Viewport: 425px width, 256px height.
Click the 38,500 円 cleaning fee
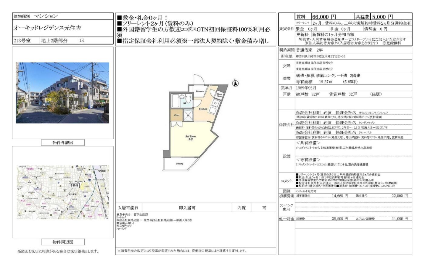(x=340, y=218)
